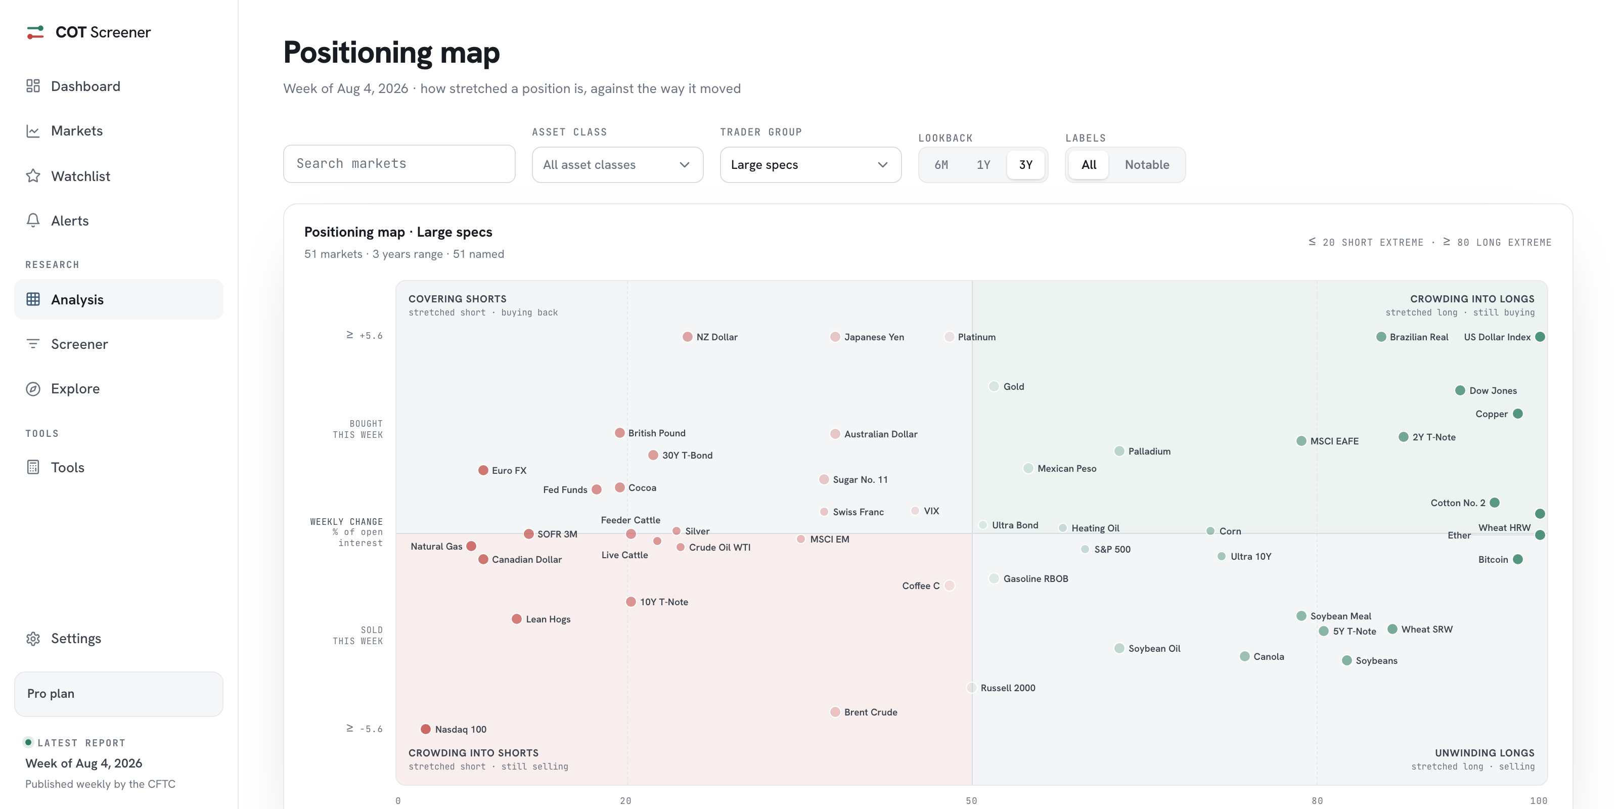The height and width of the screenshot is (809, 1618).
Task: Select the 3Y lookback option
Action: point(1025,164)
